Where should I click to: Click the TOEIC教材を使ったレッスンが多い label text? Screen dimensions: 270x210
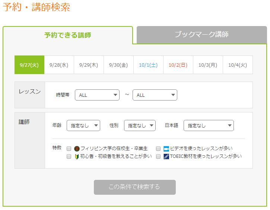click(206, 156)
